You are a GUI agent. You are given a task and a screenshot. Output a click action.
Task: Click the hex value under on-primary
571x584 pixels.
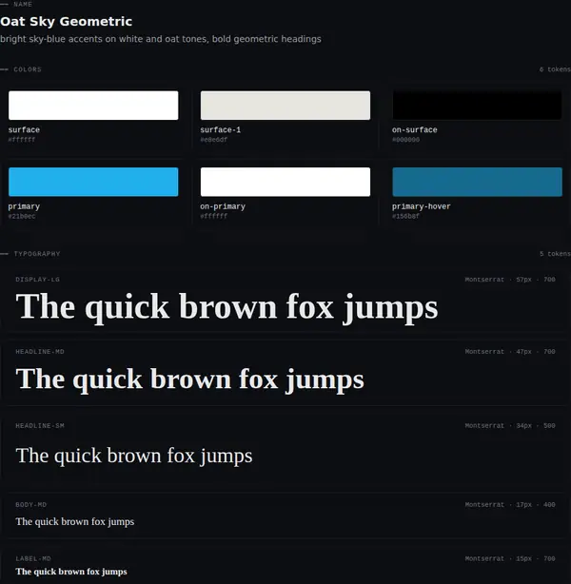tap(214, 216)
